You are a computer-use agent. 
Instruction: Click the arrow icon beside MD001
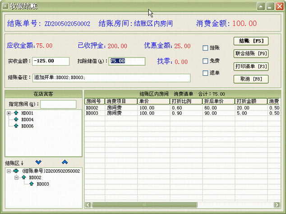[16, 113]
